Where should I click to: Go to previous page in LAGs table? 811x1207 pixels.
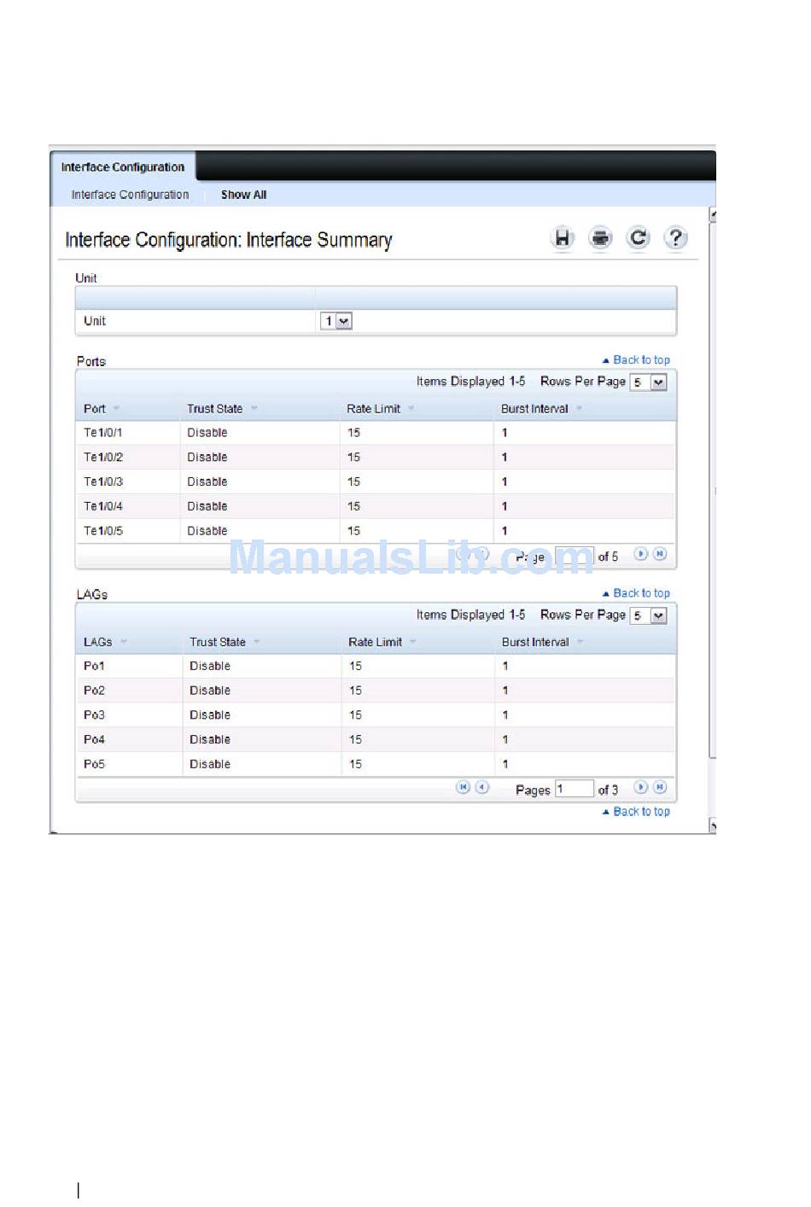coord(482,787)
